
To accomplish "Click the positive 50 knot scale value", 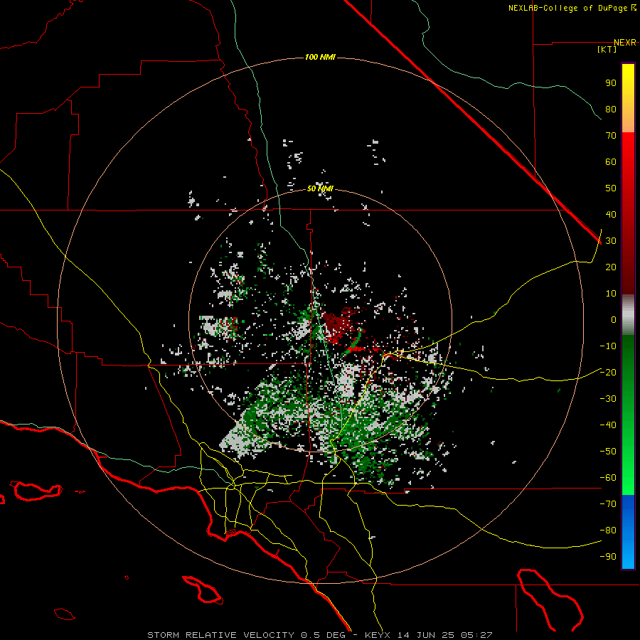I will (x=611, y=188).
